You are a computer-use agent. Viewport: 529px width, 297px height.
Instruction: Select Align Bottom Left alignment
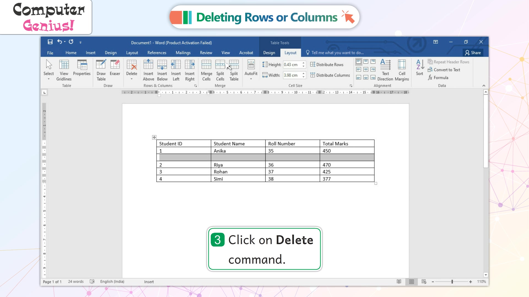pyautogui.click(x=358, y=77)
